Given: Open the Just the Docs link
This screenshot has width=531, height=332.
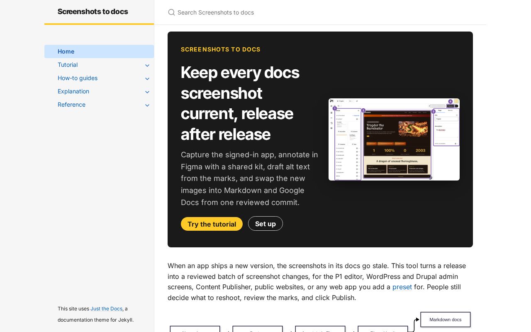Looking at the screenshot, I should (x=107, y=309).
